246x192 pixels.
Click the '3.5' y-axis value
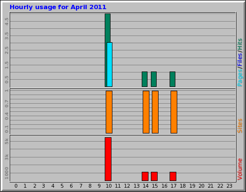click(7, 36)
